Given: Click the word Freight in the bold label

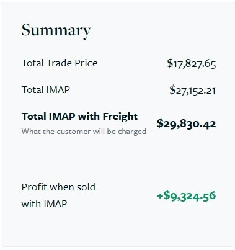Looking at the screenshot, I should (120, 117).
